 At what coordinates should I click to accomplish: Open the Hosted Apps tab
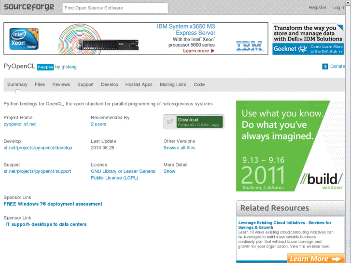139,84
